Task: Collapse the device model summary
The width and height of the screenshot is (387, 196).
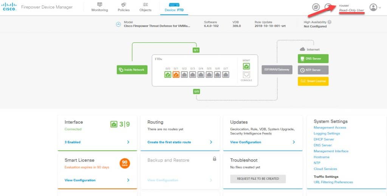Action: tap(118, 25)
